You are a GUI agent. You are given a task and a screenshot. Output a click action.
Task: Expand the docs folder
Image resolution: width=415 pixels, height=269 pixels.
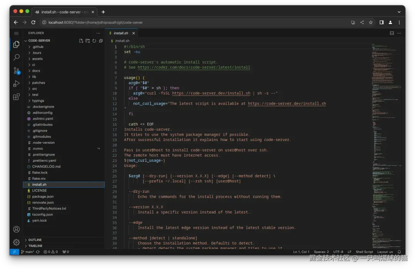click(37, 71)
